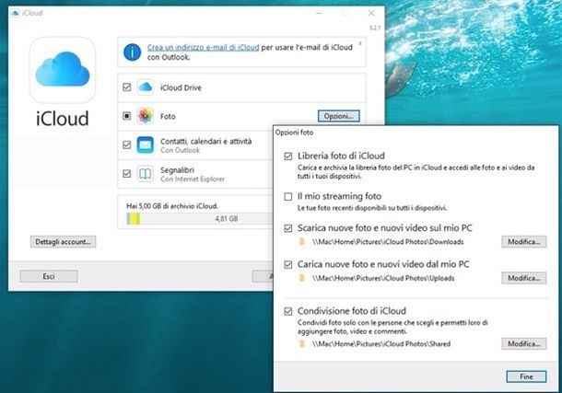
Task: Click the Esci button
Action: click(49, 276)
